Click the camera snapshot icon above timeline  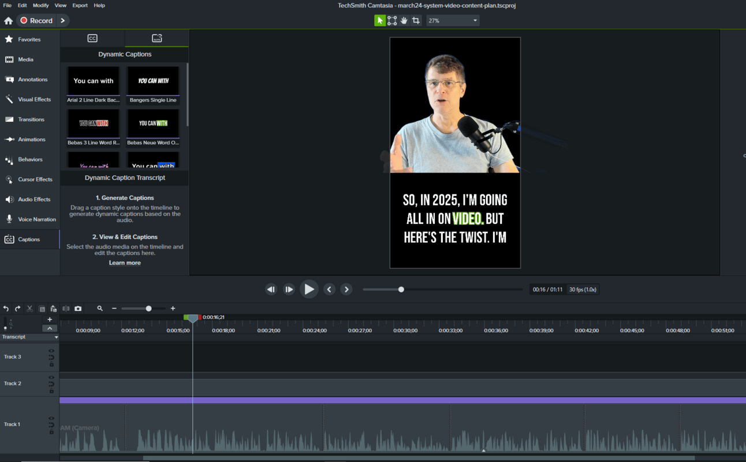pos(78,309)
